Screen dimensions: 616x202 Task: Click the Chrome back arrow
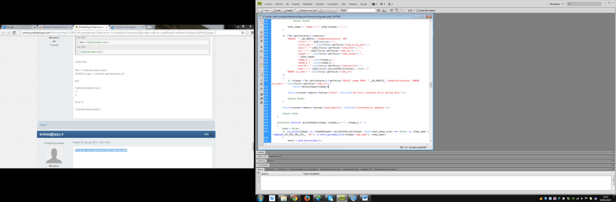tap(3, 32)
